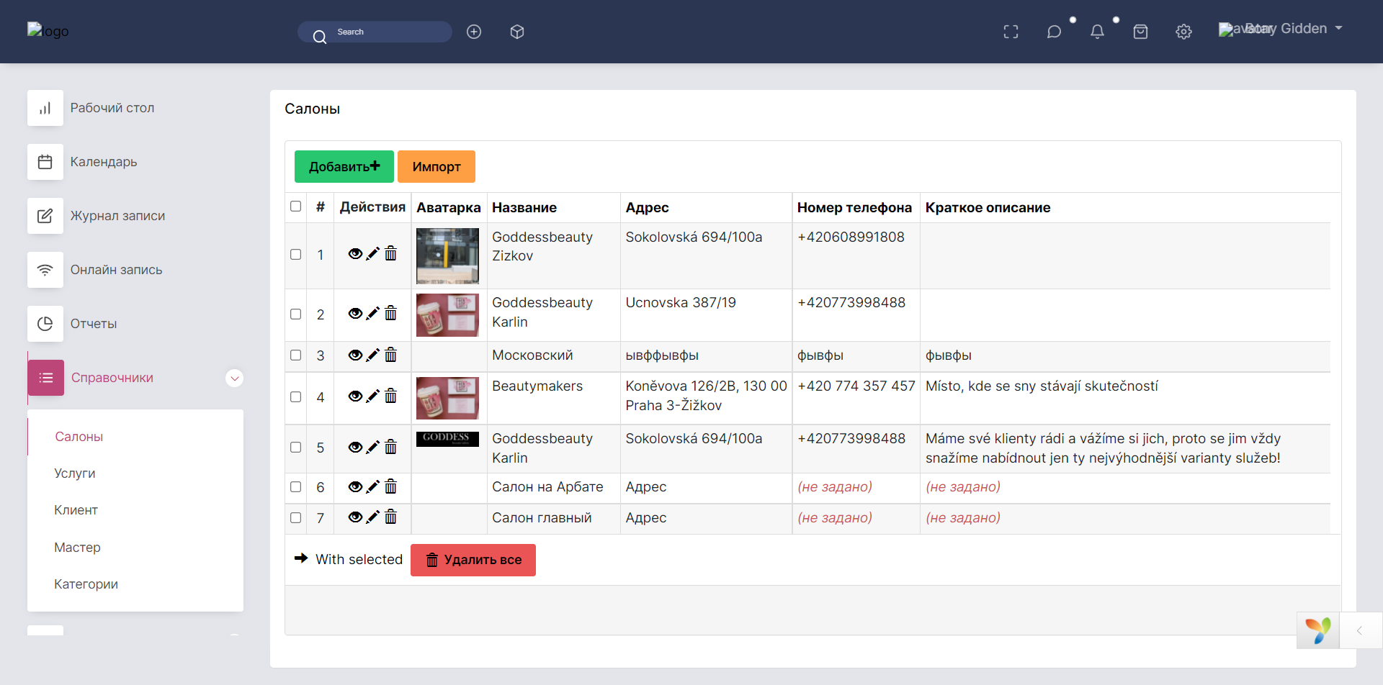This screenshot has width=1383, height=685.
Task: Delete salon row number 5
Action: coord(390,447)
